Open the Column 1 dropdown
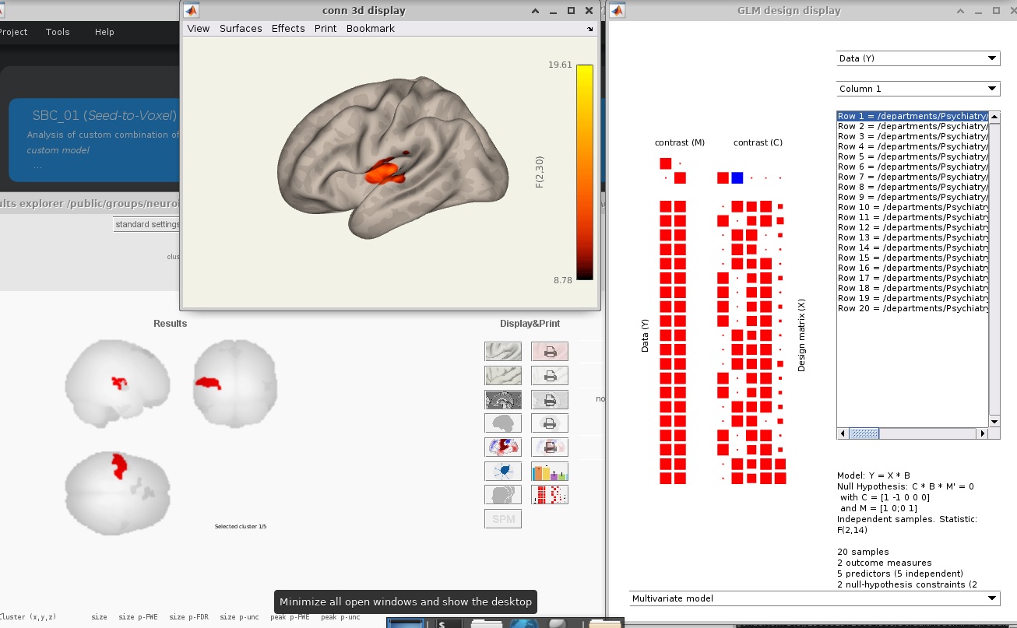This screenshot has height=628, width=1017. tap(917, 89)
